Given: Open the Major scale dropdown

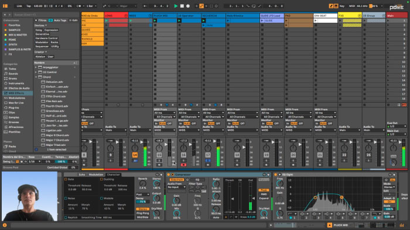Looking at the screenshot, I should pos(127,6).
